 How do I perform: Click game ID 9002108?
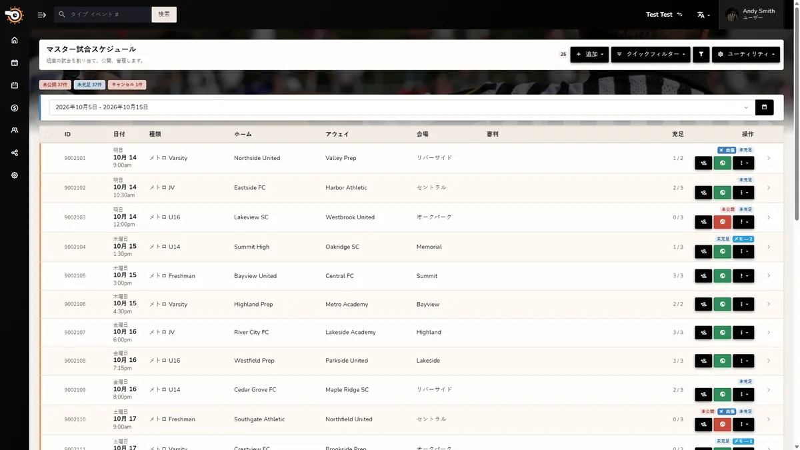pyautogui.click(x=75, y=361)
